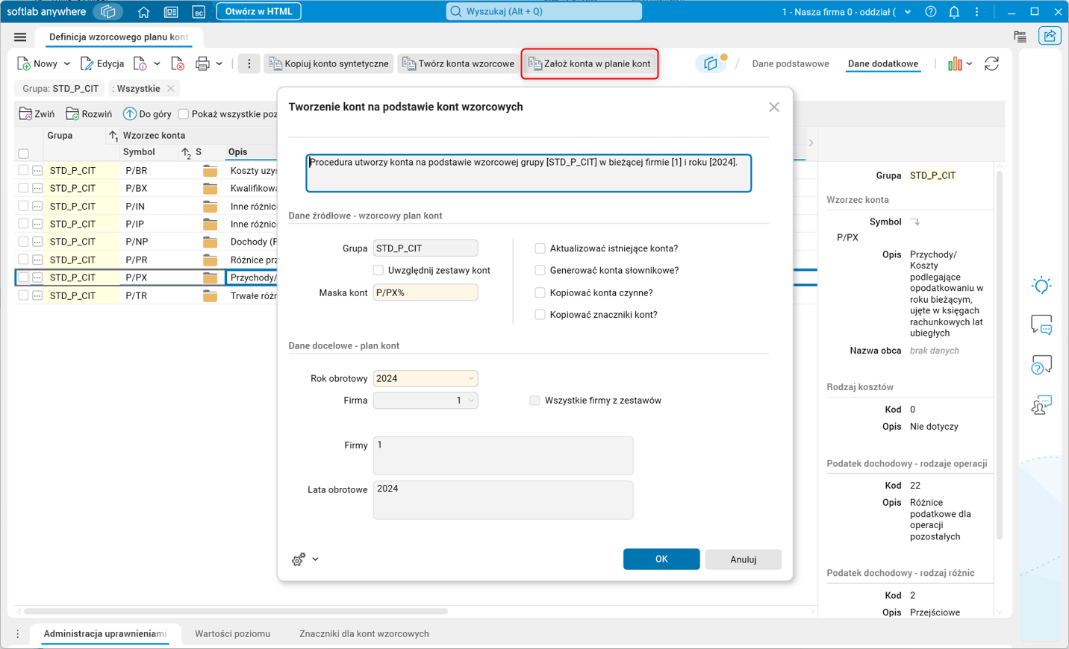Open the title bar three-dot menu
The width and height of the screenshot is (1069, 649).
coord(976,12)
